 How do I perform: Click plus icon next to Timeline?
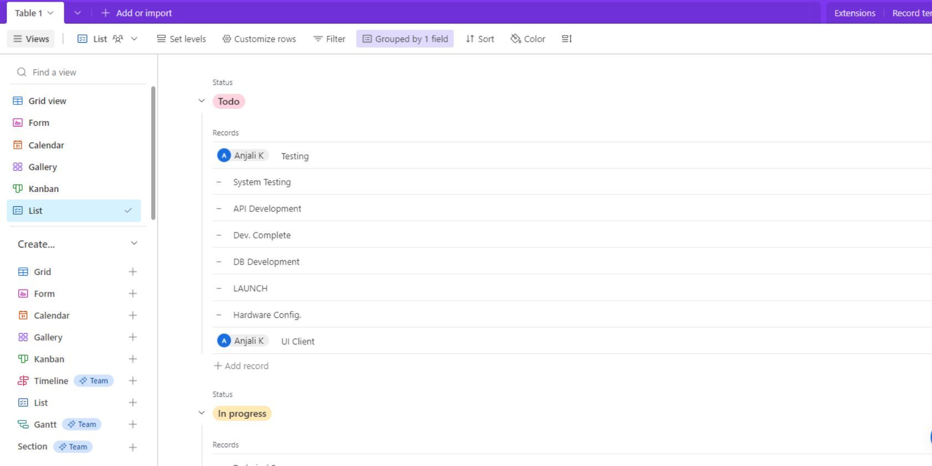coord(133,381)
